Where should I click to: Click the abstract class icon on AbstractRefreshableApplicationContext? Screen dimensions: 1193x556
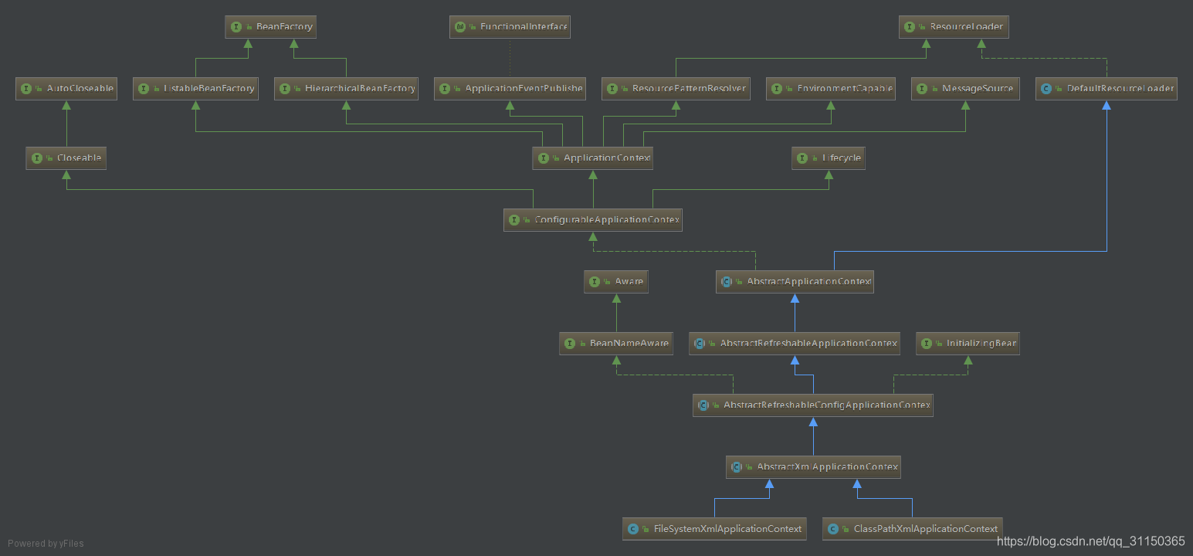(700, 344)
